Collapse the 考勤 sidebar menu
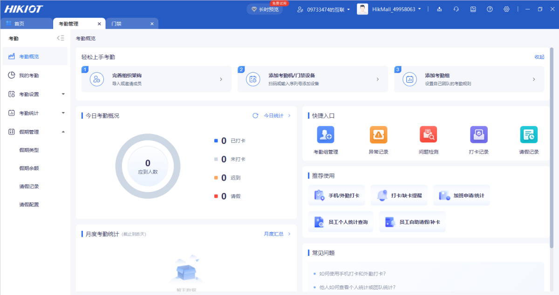The image size is (559, 295). click(x=60, y=38)
